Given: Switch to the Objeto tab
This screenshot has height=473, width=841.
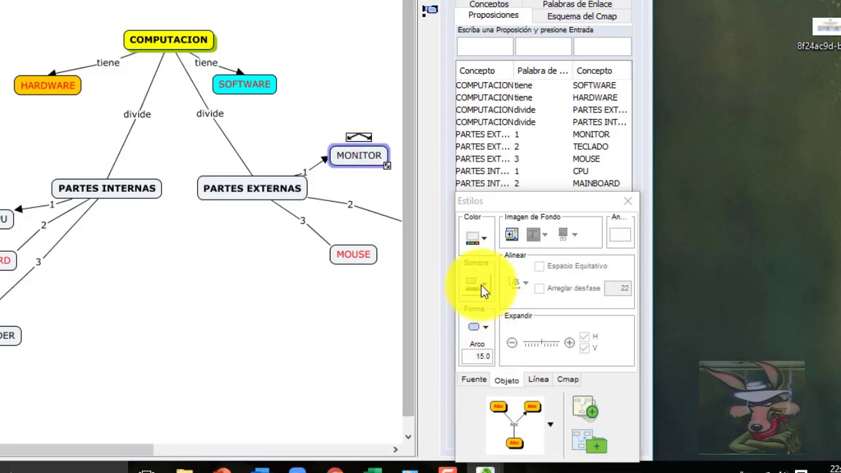Looking at the screenshot, I should pyautogui.click(x=507, y=380).
